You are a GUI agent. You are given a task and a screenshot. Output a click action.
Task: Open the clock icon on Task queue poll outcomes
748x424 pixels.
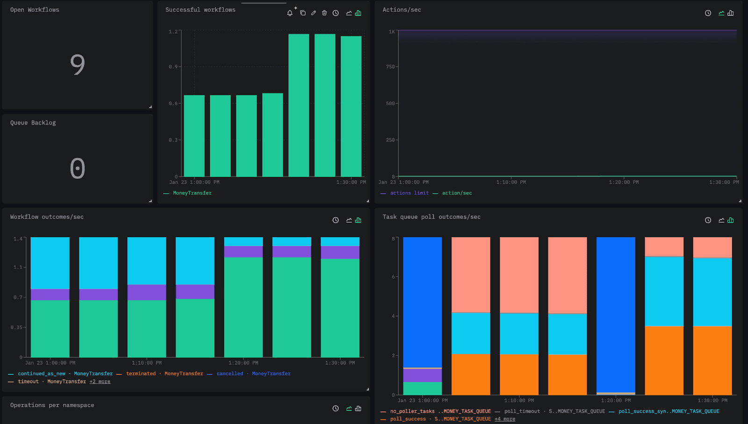[707, 220]
